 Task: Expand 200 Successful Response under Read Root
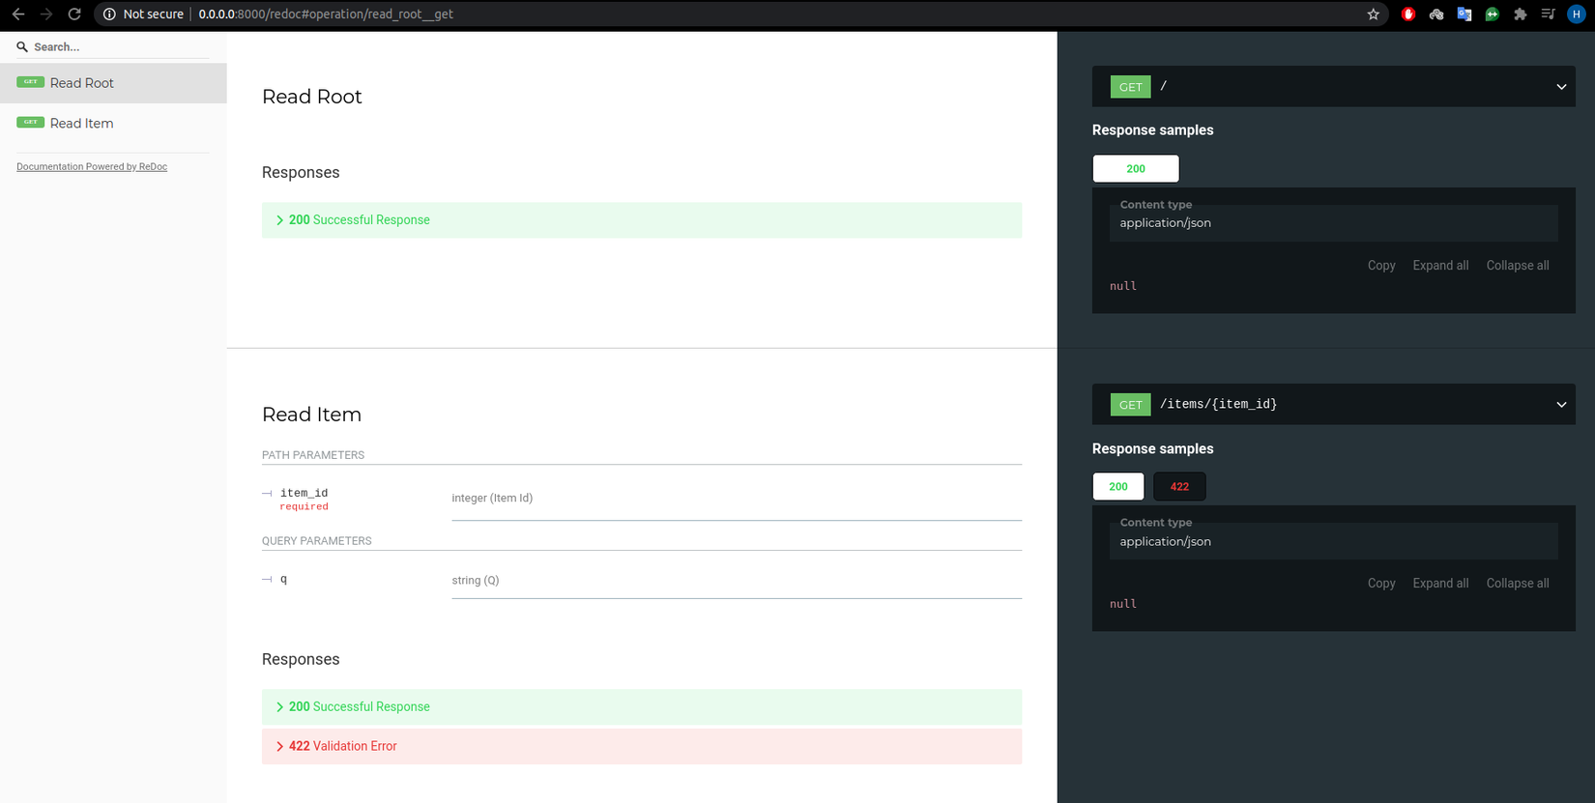coord(642,220)
